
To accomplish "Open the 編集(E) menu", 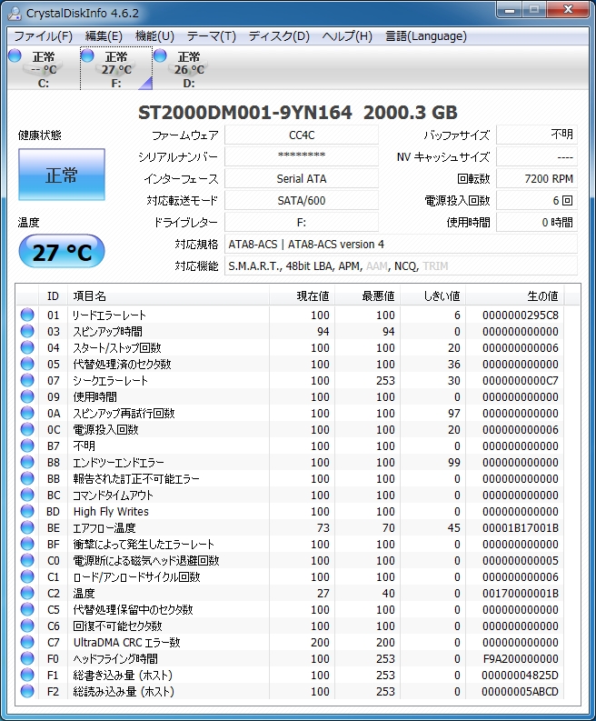I will (x=104, y=36).
